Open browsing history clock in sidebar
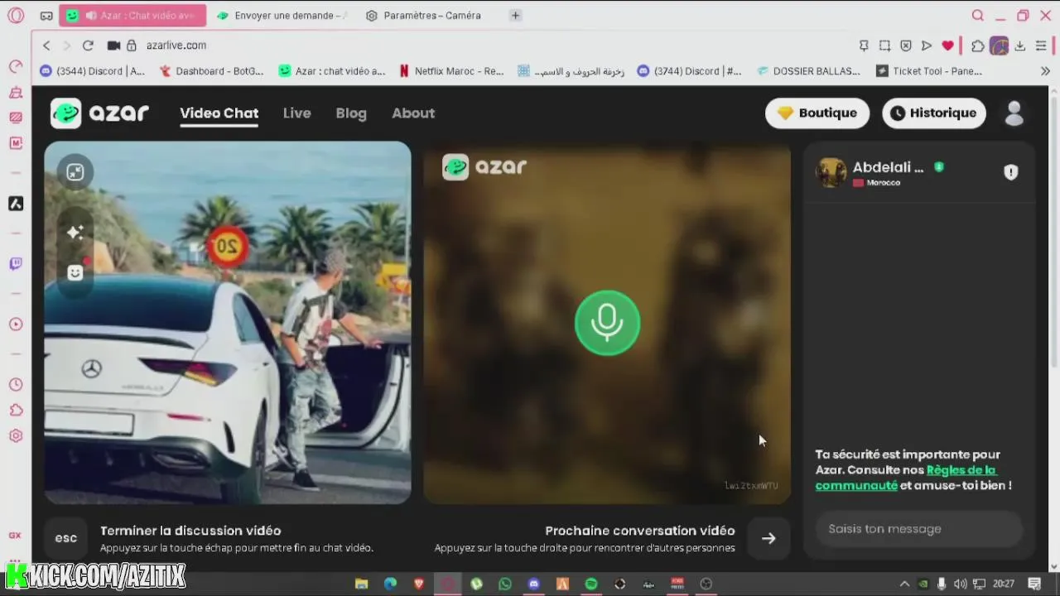The image size is (1060, 596). 15,384
